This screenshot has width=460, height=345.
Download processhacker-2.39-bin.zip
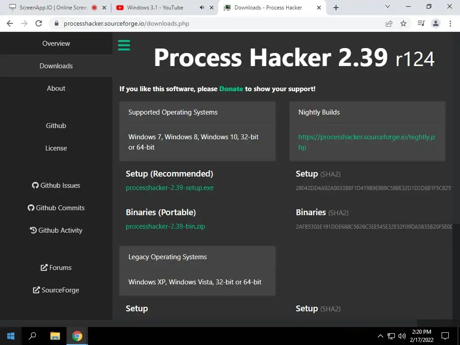(x=165, y=226)
